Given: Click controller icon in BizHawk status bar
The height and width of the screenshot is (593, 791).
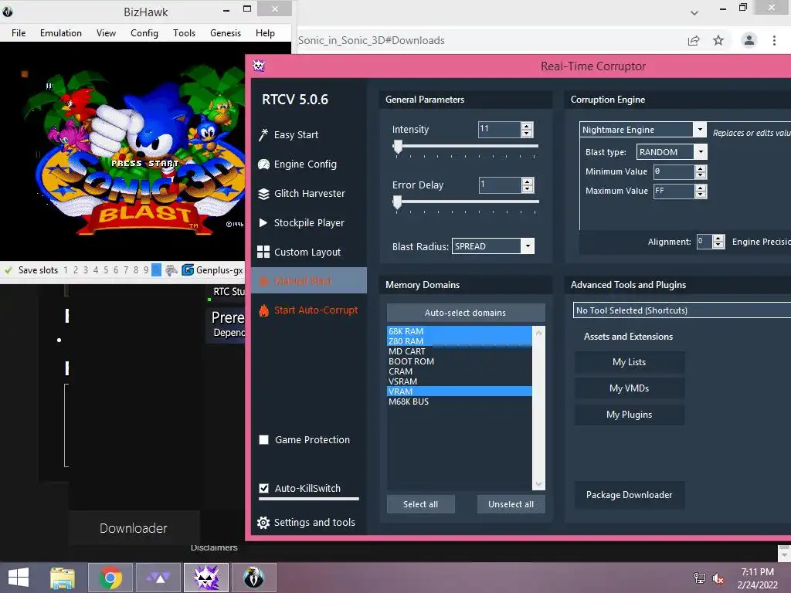Looking at the screenshot, I should 171,270.
